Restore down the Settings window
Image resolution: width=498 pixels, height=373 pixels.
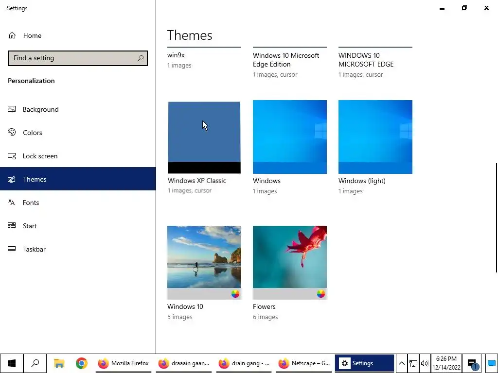tap(464, 8)
